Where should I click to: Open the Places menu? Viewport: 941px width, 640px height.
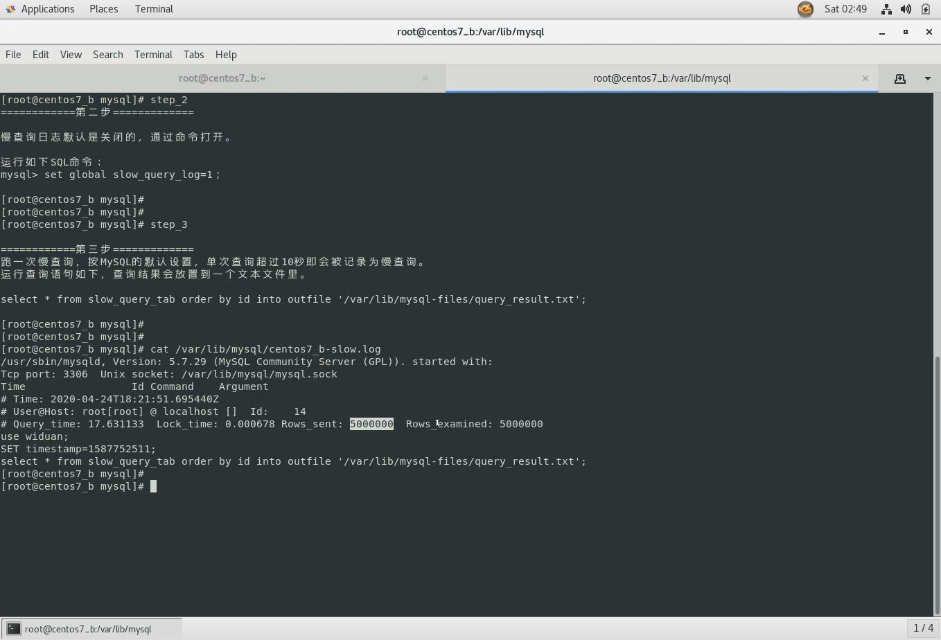[x=103, y=8]
